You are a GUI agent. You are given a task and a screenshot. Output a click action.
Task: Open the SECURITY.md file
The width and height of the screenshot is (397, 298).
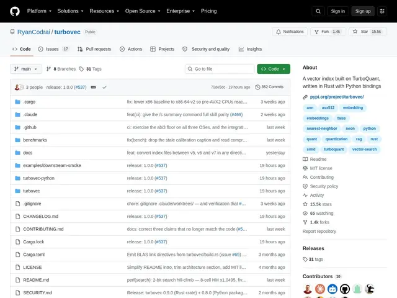point(37,292)
